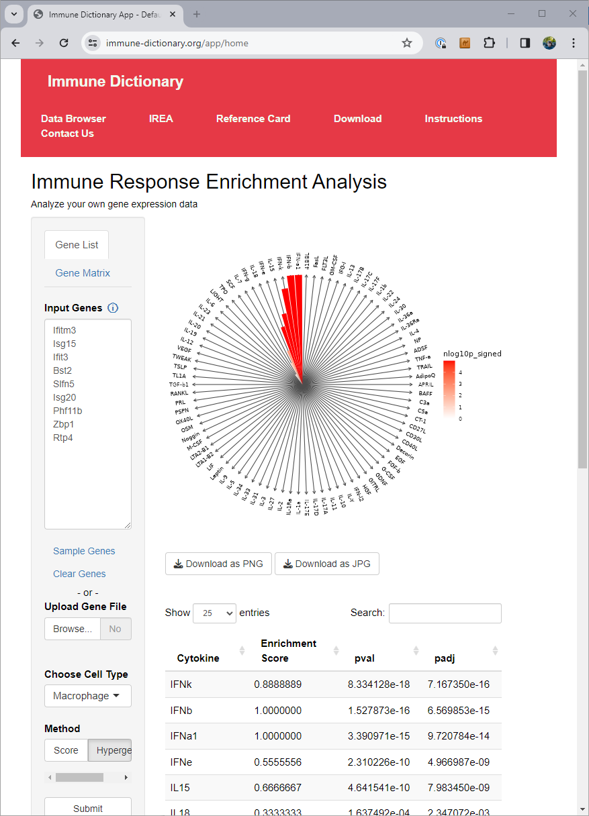Click inside the Input Genes text area
Viewport: 589px width, 816px height.
click(88, 424)
